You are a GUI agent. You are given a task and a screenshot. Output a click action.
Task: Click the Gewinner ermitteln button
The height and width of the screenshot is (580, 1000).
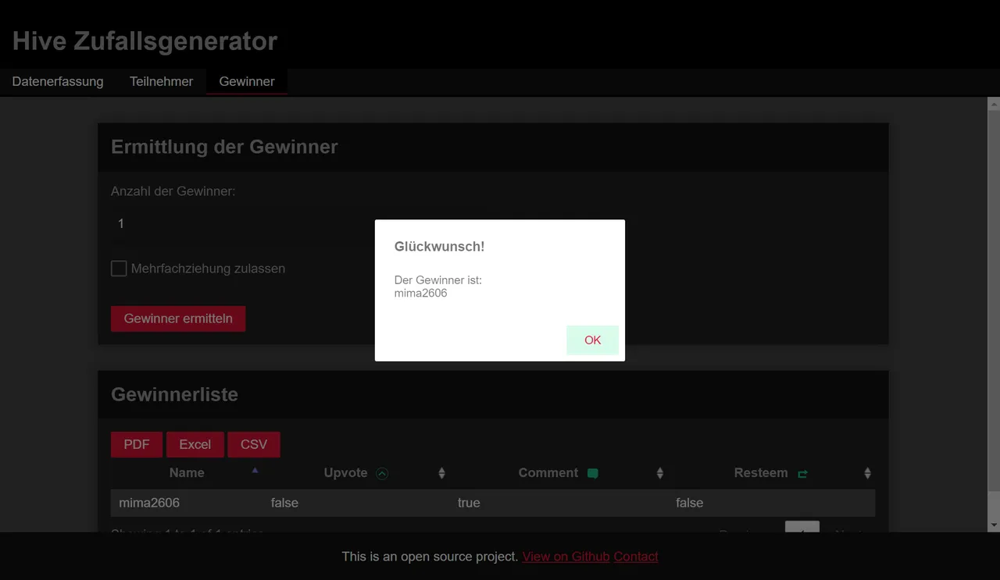click(x=178, y=318)
